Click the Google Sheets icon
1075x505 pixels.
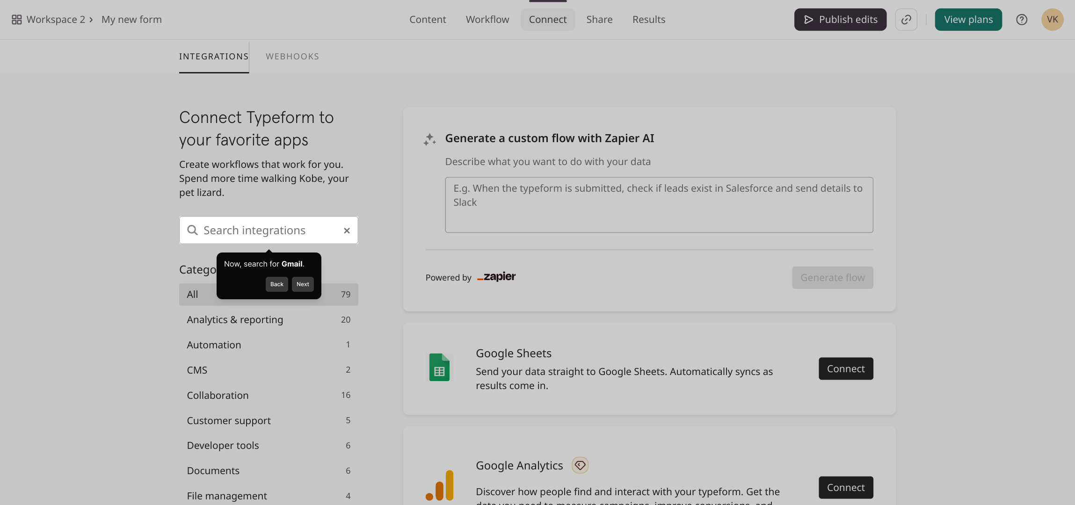[439, 368]
